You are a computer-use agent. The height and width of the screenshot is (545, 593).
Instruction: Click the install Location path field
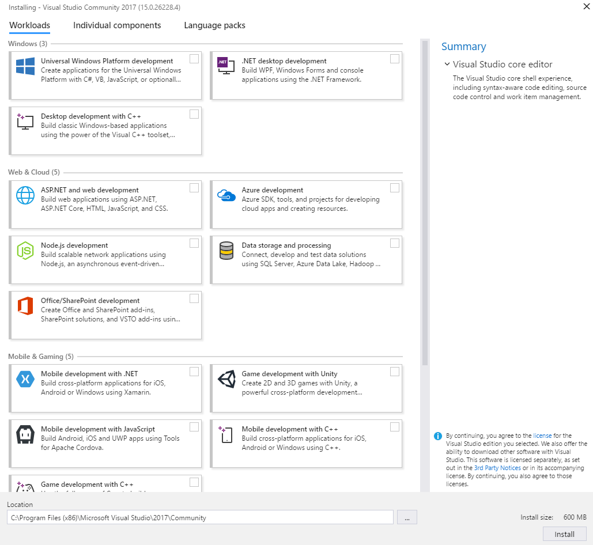pos(200,517)
